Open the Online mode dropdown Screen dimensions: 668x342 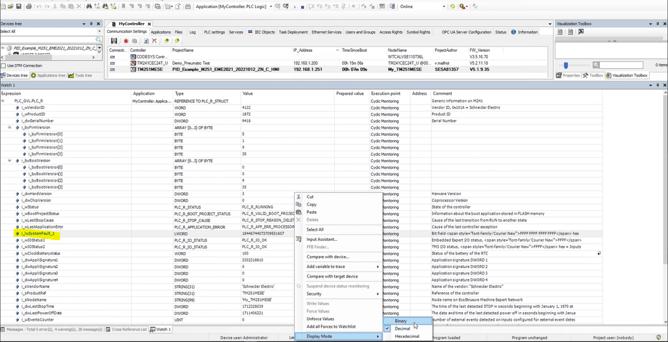pyautogui.click(x=444, y=6)
